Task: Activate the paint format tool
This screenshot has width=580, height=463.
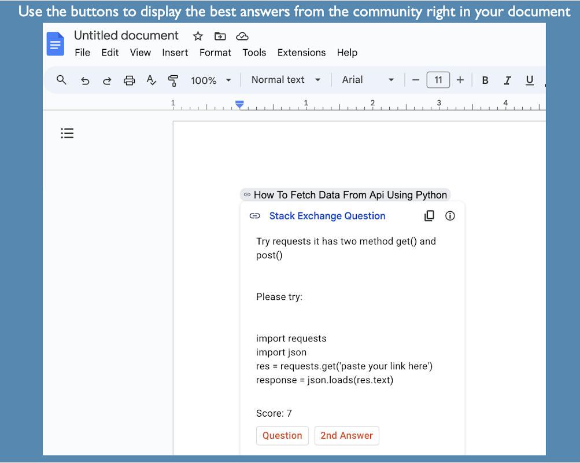Action: [173, 80]
